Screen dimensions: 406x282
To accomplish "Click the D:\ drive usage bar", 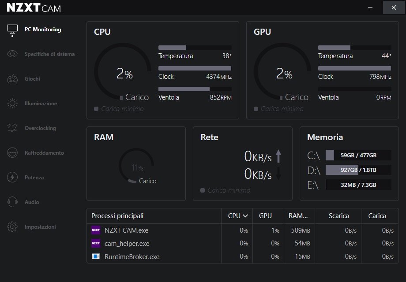I will 358,170.
